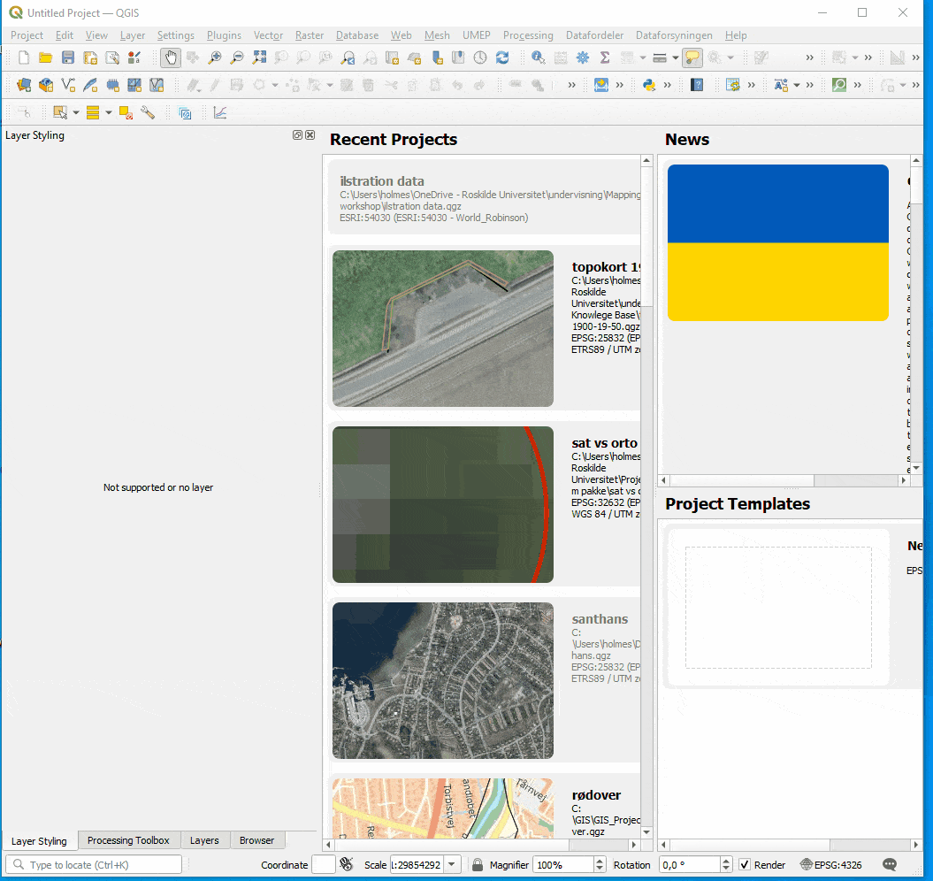933x881 pixels.
Task: Click the New Virtual Layer icon
Action: 157,85
